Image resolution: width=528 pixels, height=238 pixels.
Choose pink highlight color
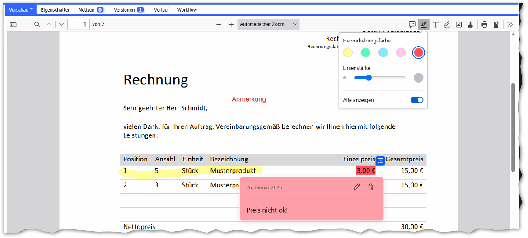pyautogui.click(x=401, y=52)
